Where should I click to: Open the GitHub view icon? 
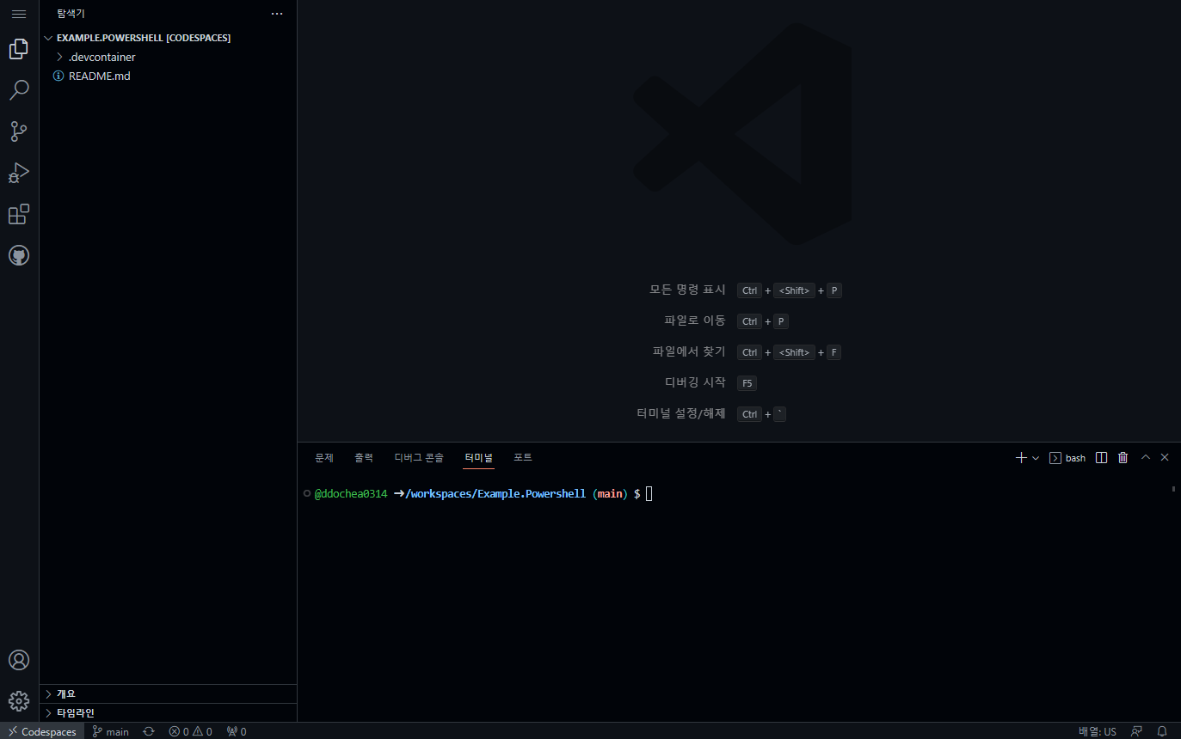click(x=19, y=255)
